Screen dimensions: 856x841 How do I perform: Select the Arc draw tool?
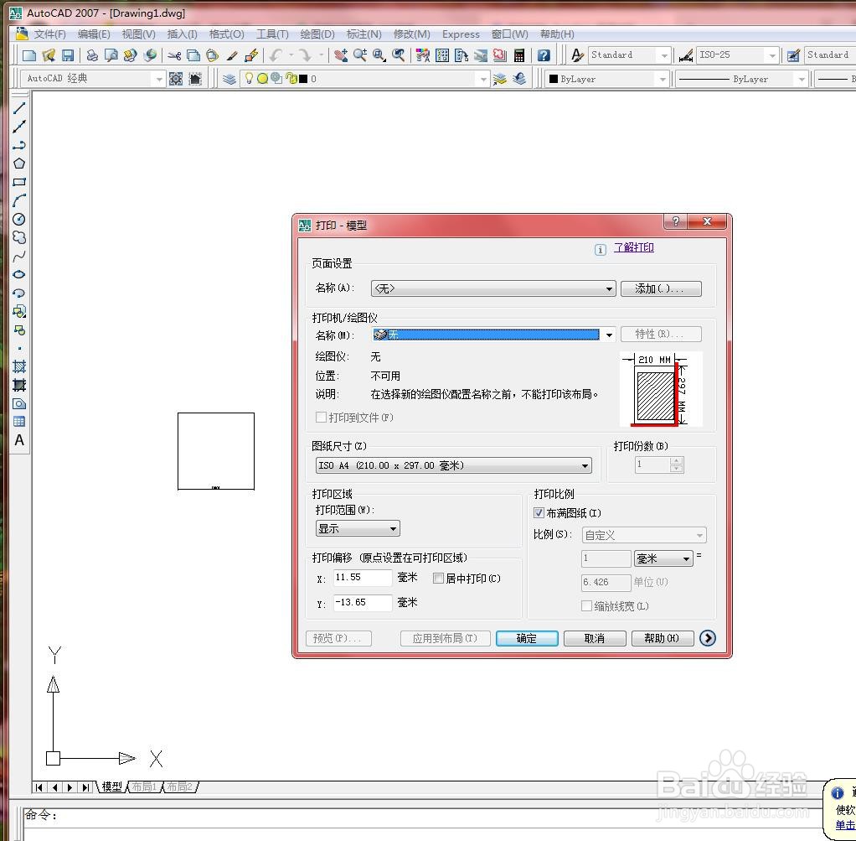(19, 200)
